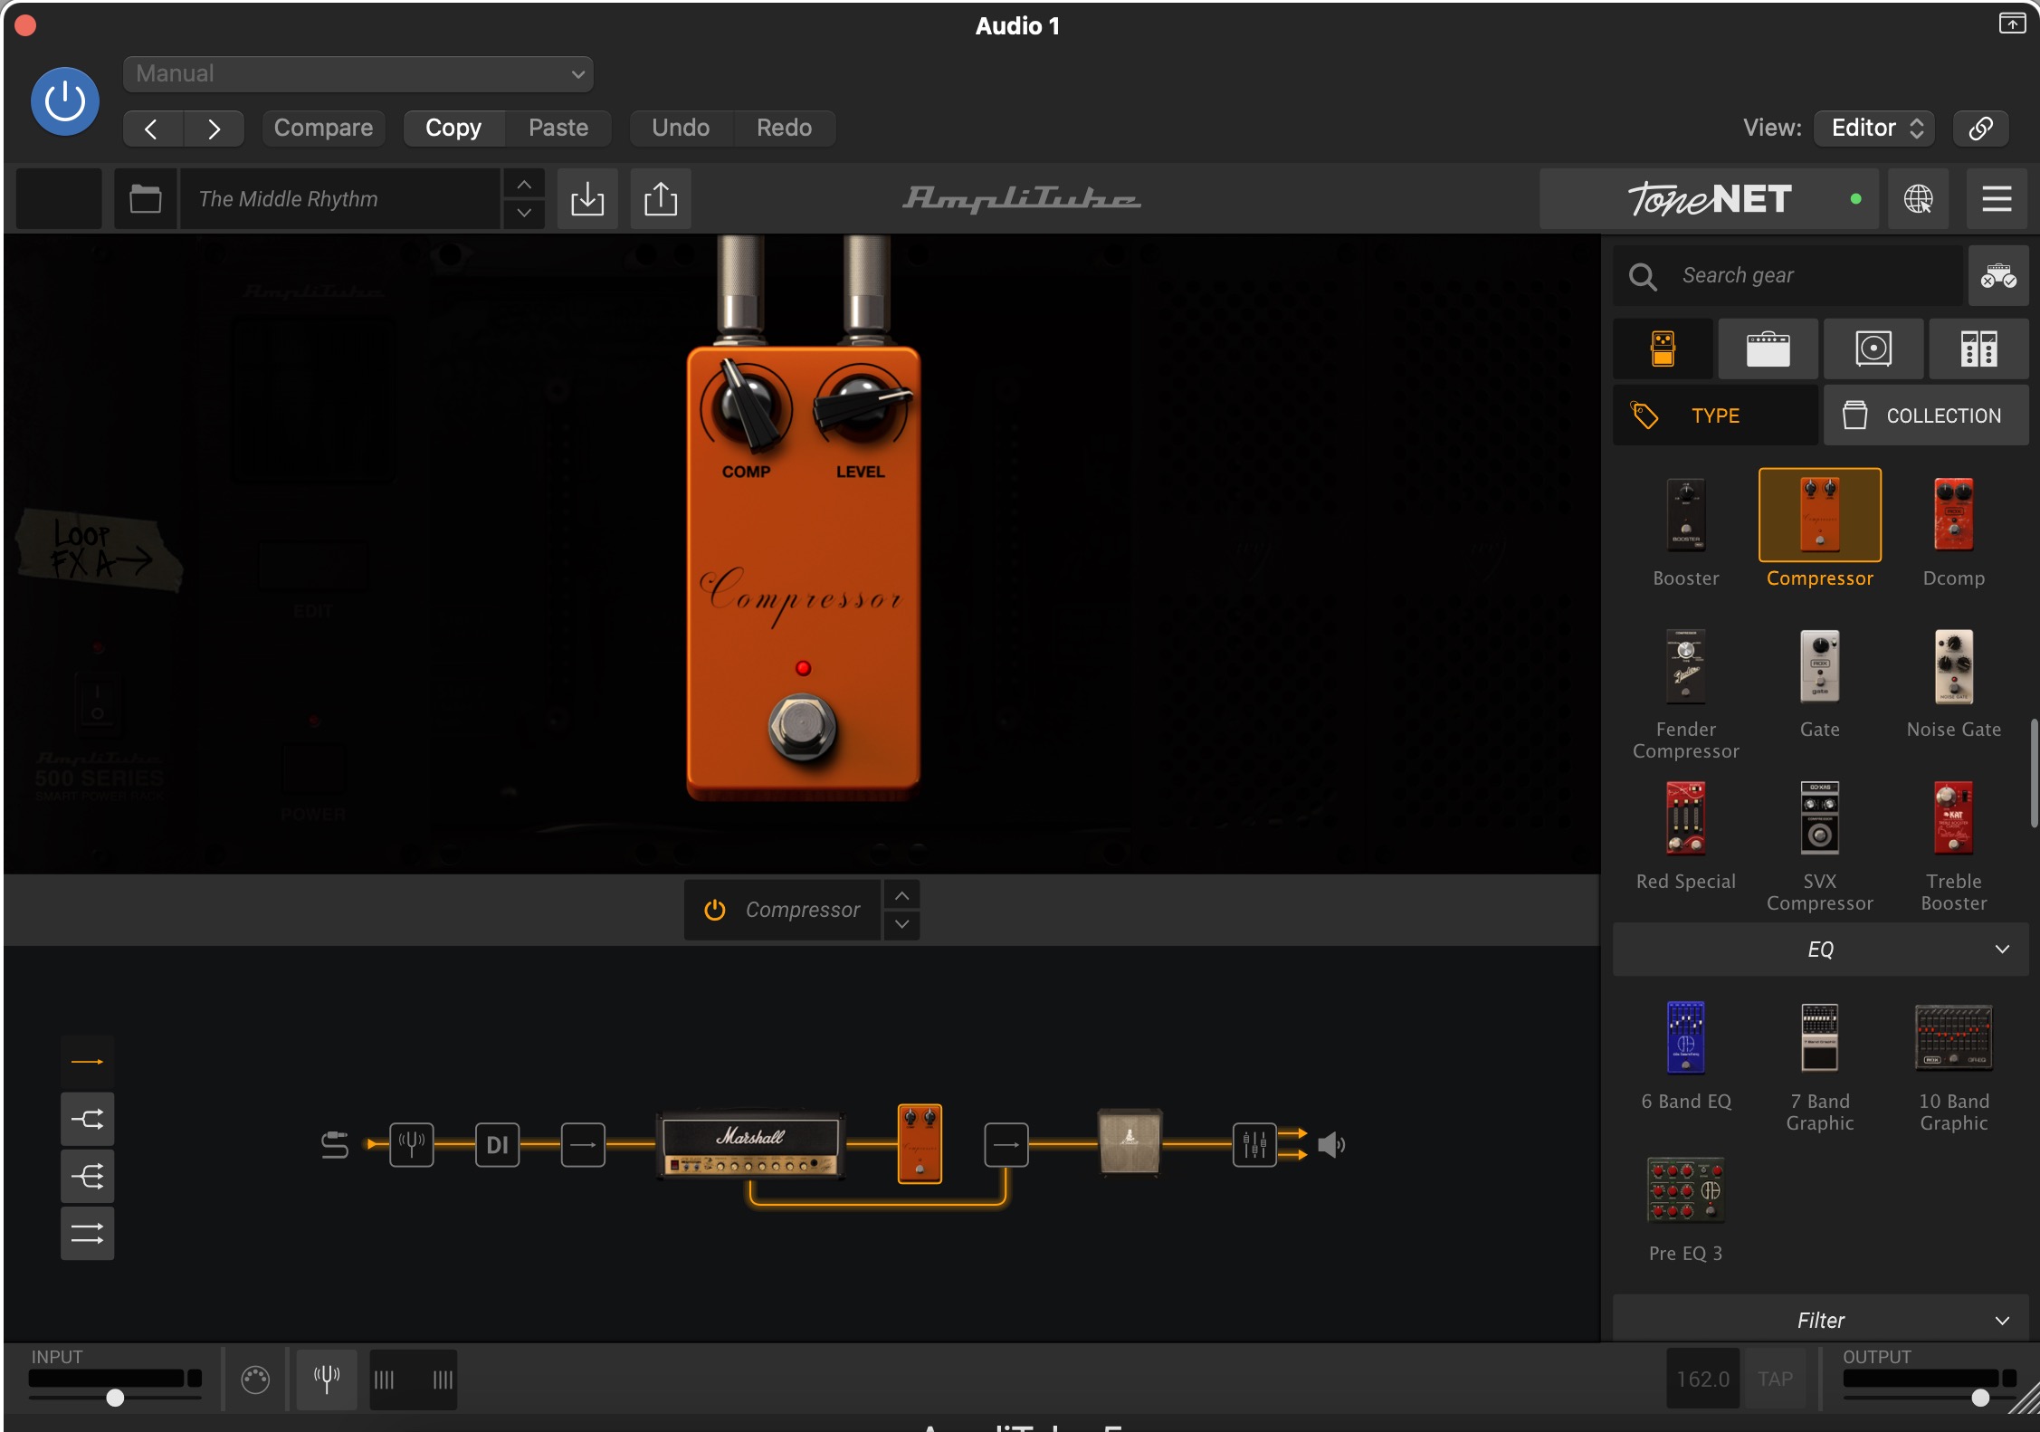Click the Copy button

[x=453, y=128]
